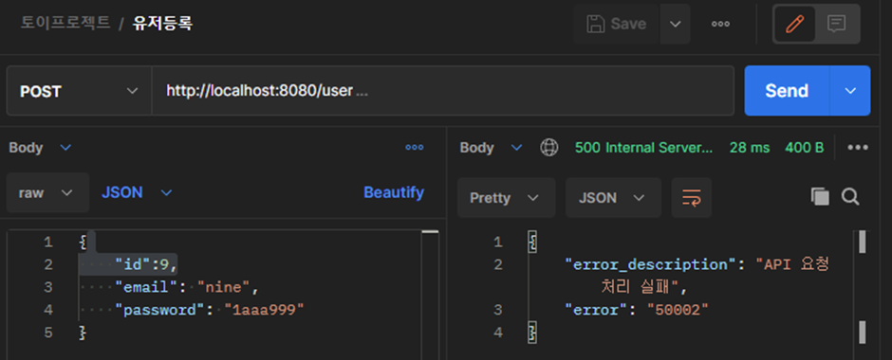Switch to the pencil edit mode icon
Viewport: 892px width, 360px height.
794,24
